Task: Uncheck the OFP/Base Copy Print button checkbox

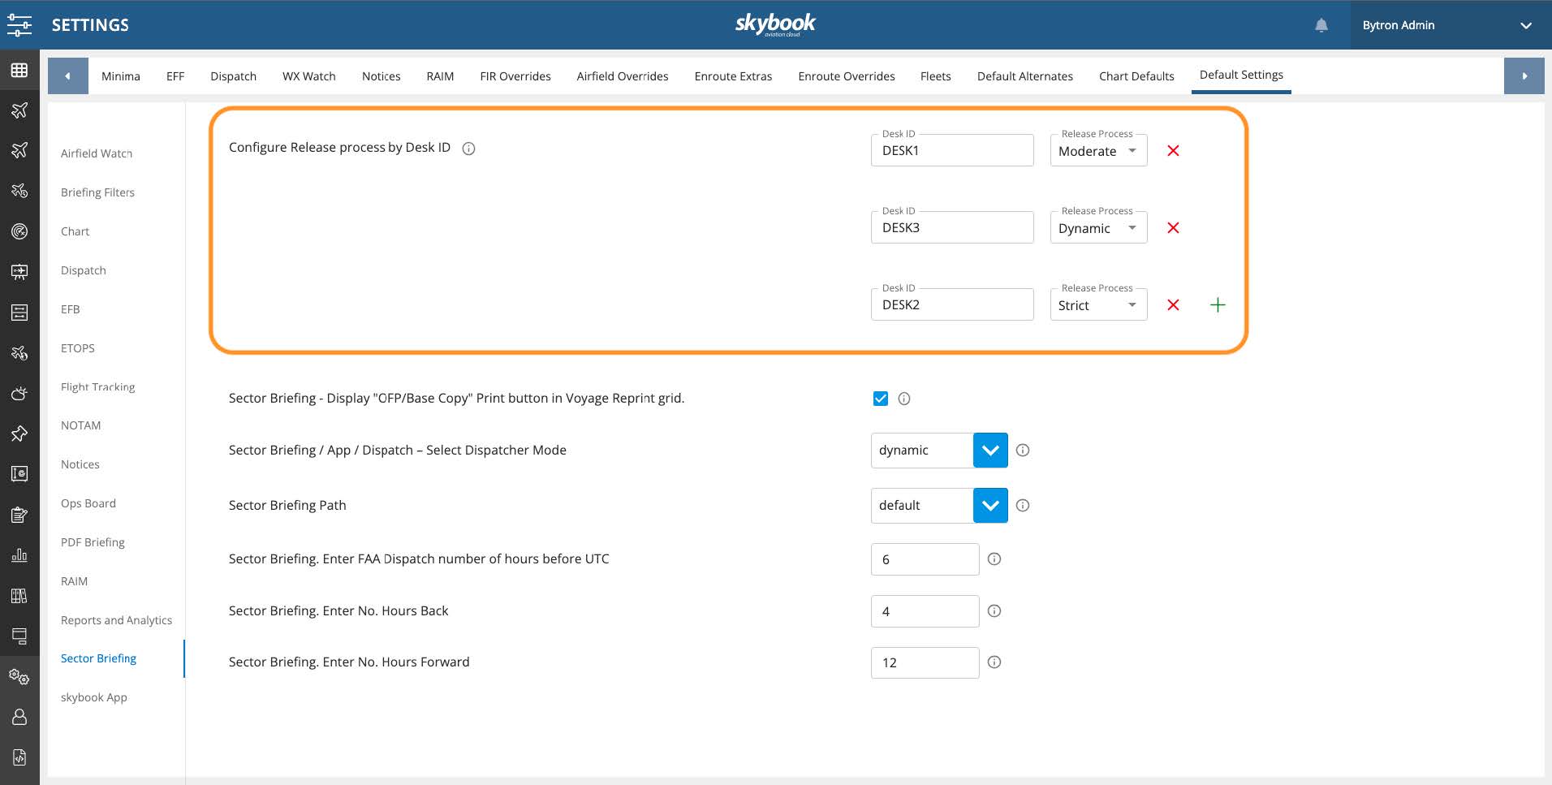Action: (880, 399)
